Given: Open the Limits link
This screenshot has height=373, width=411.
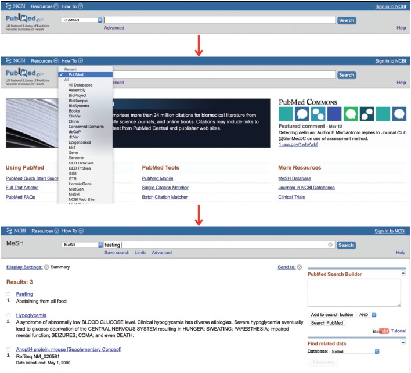Looking at the screenshot, I should [x=140, y=253].
